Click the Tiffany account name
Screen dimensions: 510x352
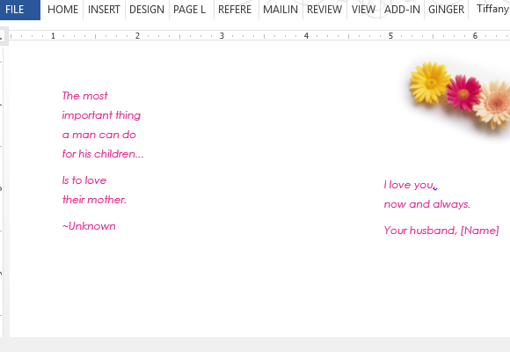(492, 9)
